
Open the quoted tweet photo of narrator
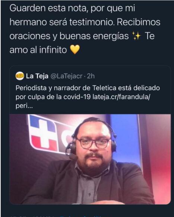pyautogui.click(x=90, y=159)
